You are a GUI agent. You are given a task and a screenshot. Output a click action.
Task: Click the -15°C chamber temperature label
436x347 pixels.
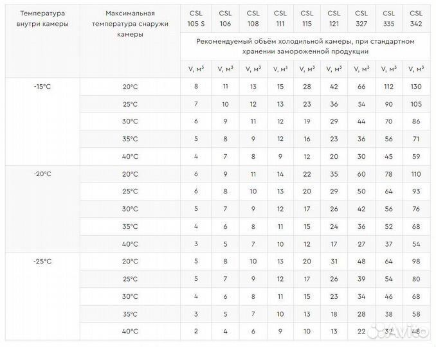click(x=42, y=86)
